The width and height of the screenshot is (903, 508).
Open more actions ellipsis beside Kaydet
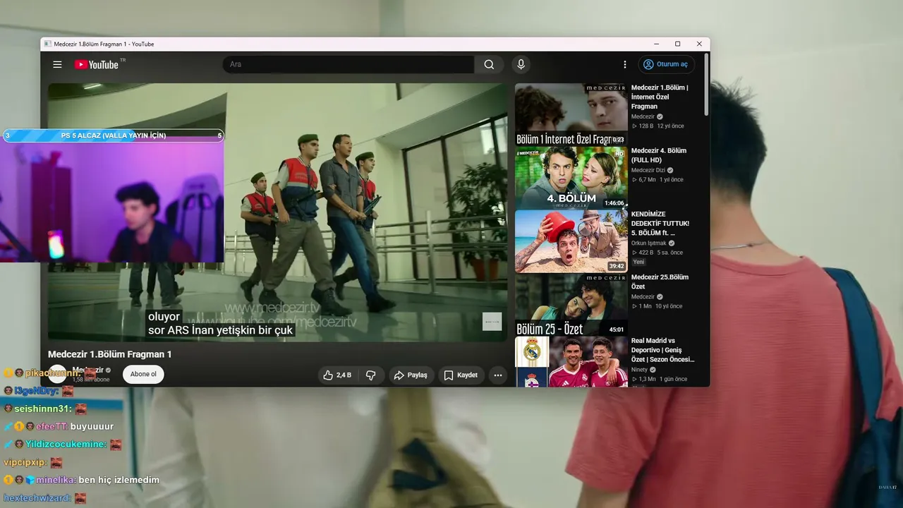pos(498,375)
